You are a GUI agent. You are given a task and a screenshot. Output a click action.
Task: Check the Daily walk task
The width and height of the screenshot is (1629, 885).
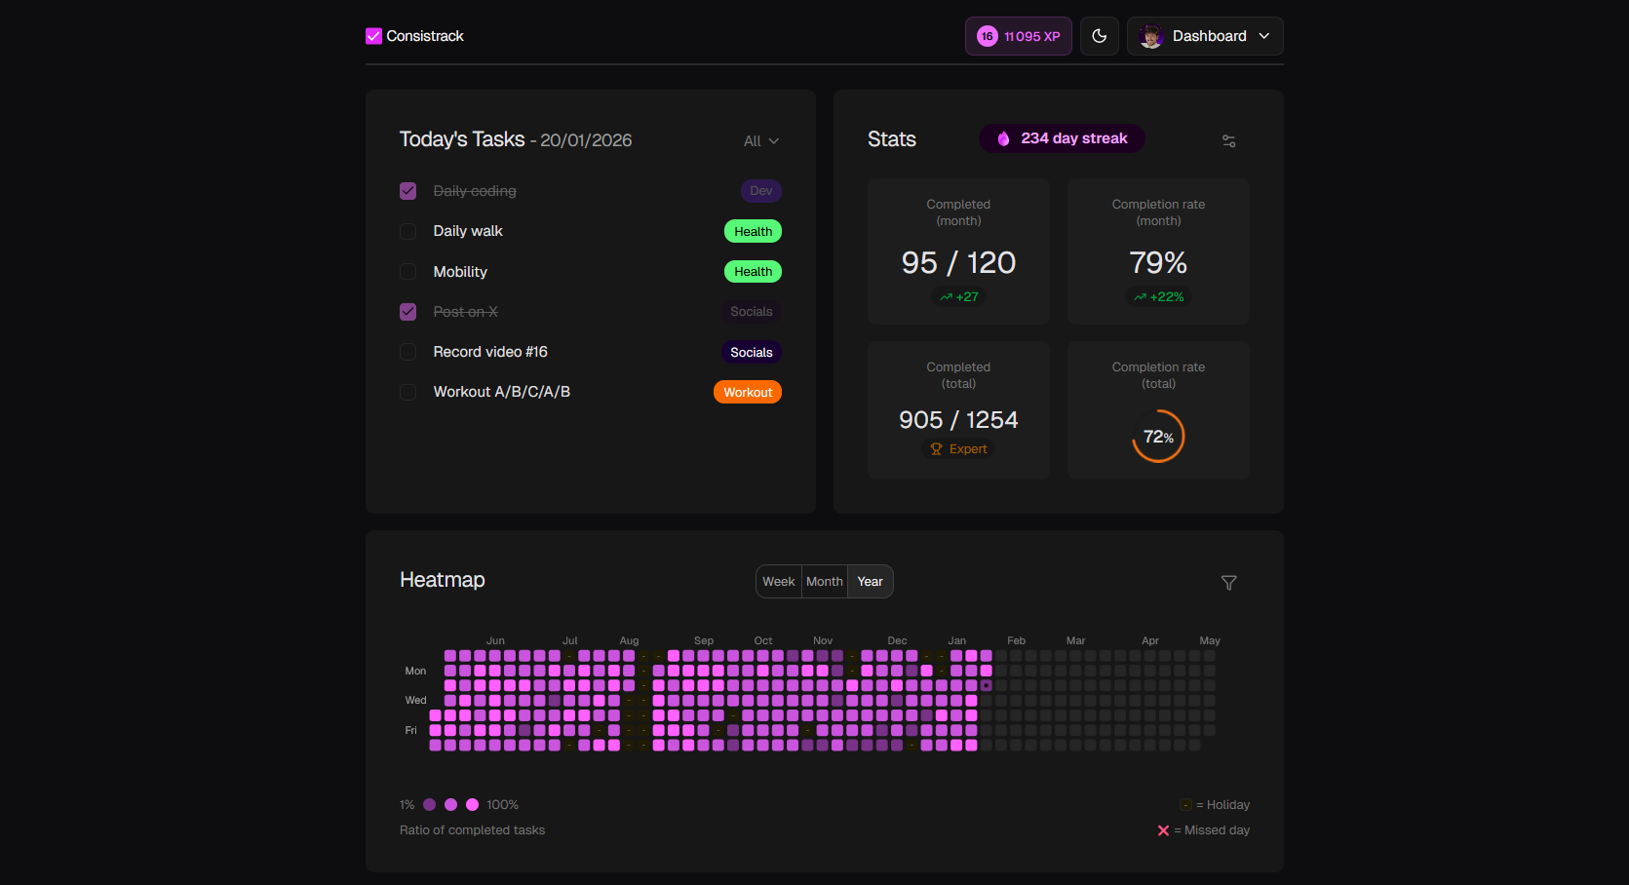(x=408, y=231)
